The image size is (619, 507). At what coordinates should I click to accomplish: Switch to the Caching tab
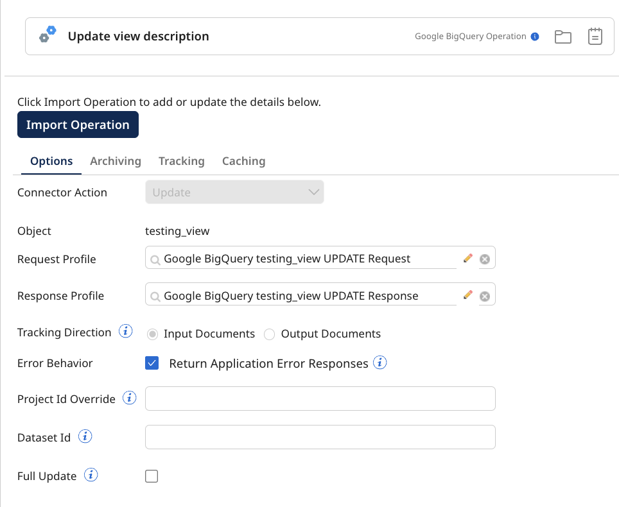pos(243,161)
